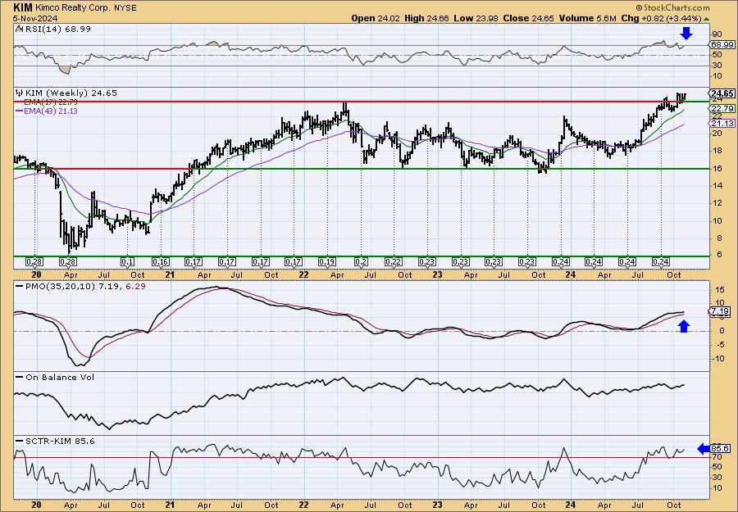Image resolution: width=738 pixels, height=512 pixels.
Task: Click the line marker before On Balance Vol
Action: 19,377
